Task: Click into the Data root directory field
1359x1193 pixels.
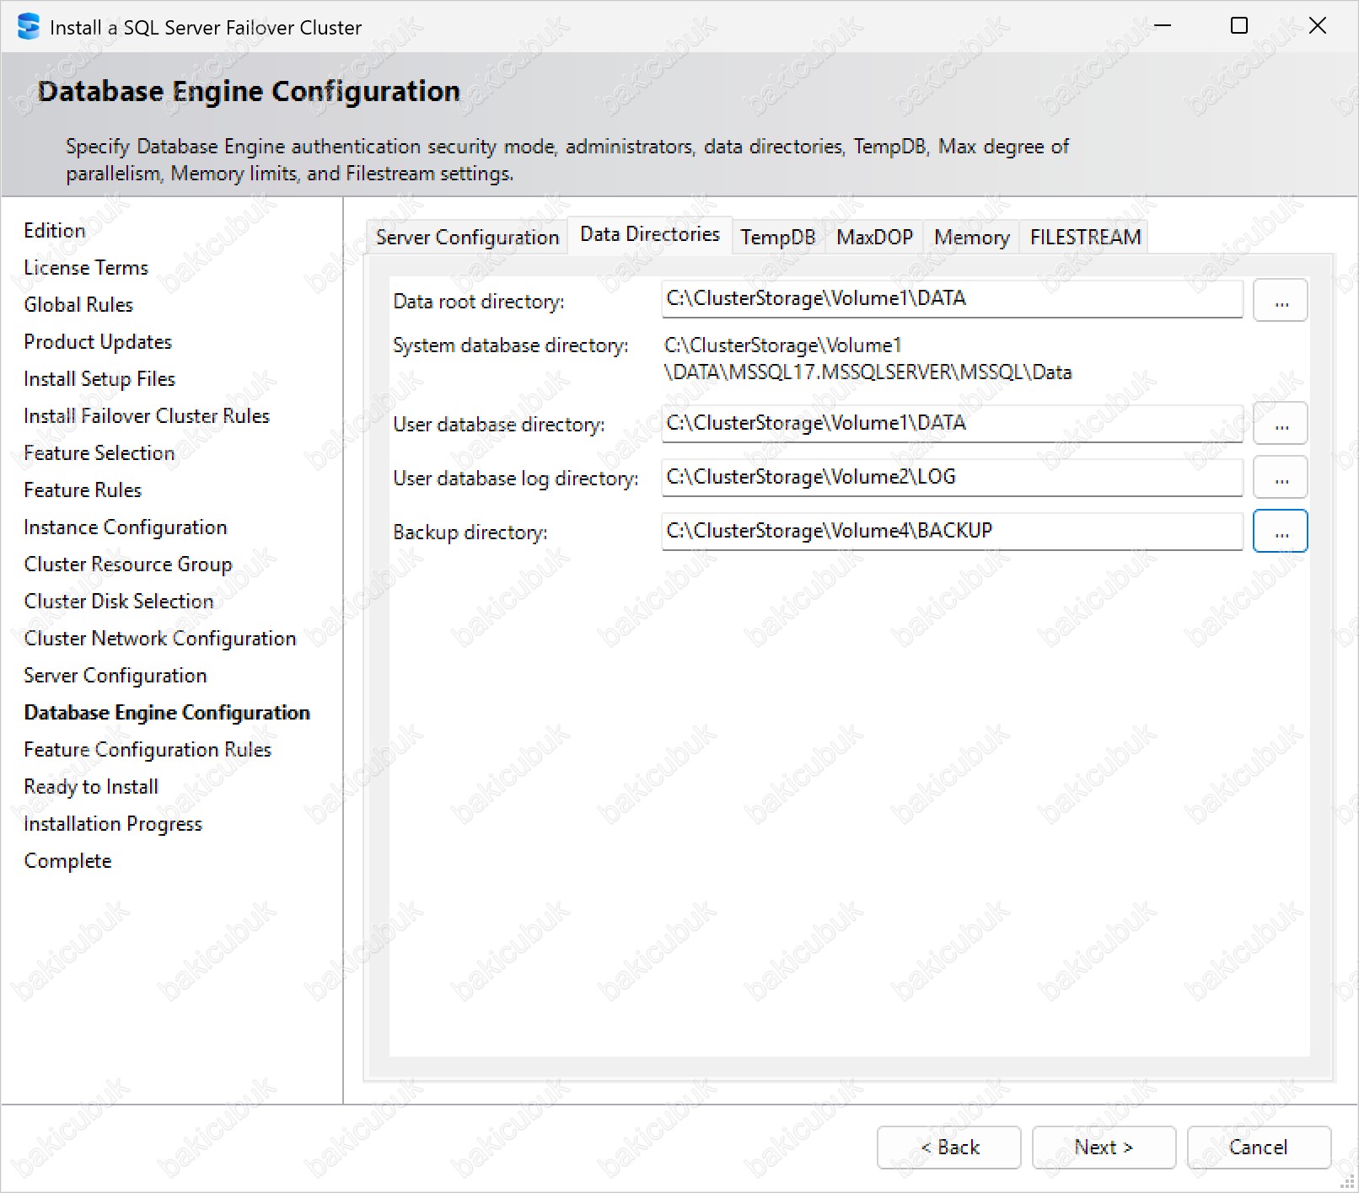Action: [951, 299]
